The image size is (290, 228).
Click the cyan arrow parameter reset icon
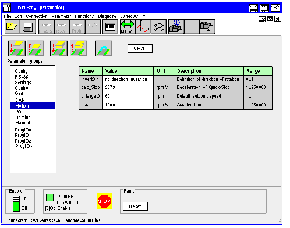(104, 48)
